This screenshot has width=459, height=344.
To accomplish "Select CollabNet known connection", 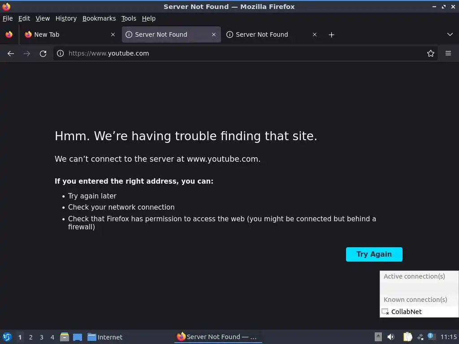I will [x=419, y=312].
